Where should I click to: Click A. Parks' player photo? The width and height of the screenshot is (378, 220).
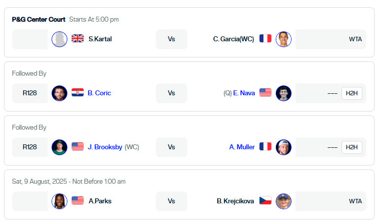coord(59,201)
